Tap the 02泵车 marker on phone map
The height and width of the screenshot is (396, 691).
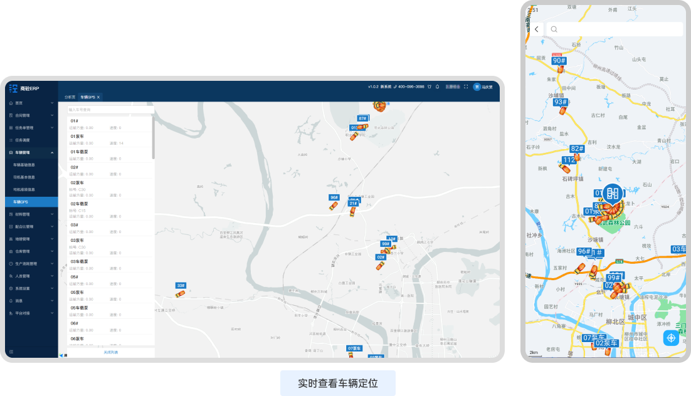pos(606,343)
